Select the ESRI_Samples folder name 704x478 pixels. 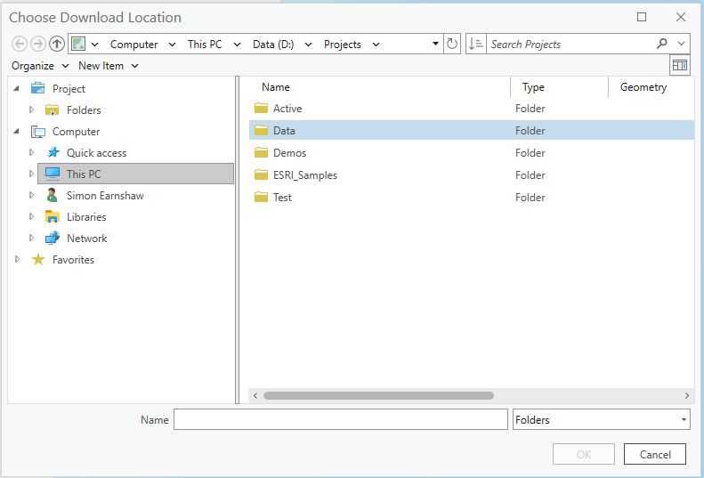(x=305, y=175)
